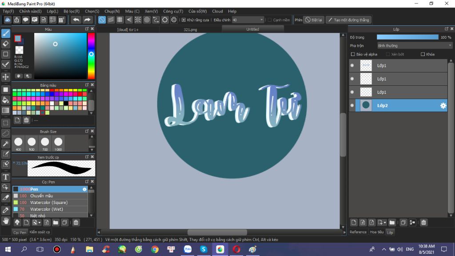The image size is (455, 256).
Task: Click the Redo arrow in toolbar
Action: 88,20
